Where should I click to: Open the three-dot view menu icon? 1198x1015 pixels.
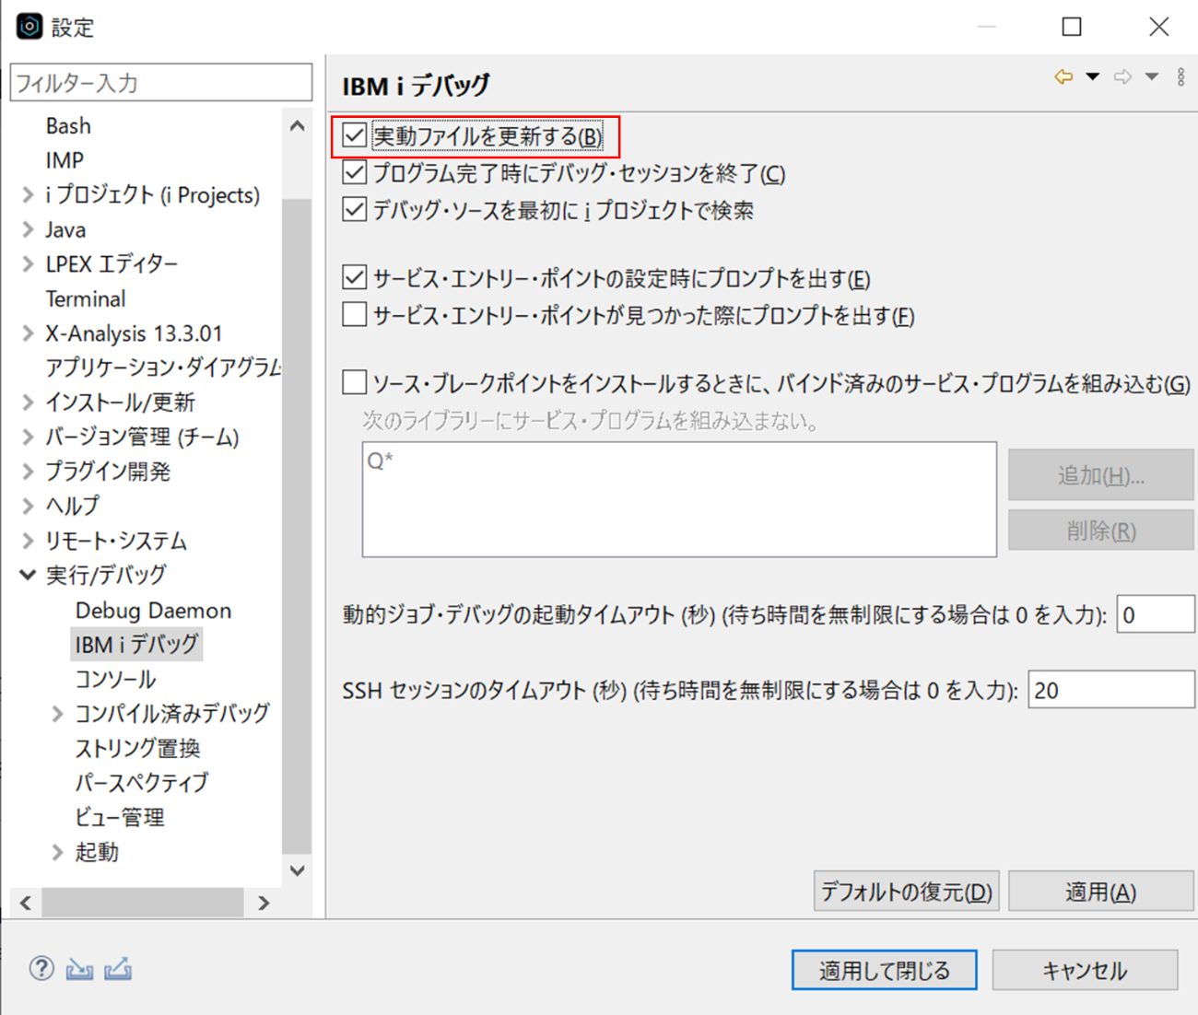click(1180, 77)
